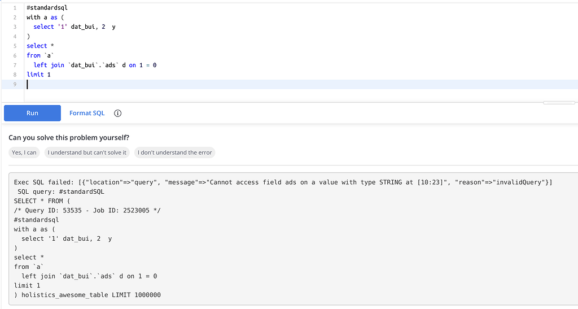Click "Can you solve this problem yourself?" heading
The height and width of the screenshot is (309, 578).
click(69, 137)
